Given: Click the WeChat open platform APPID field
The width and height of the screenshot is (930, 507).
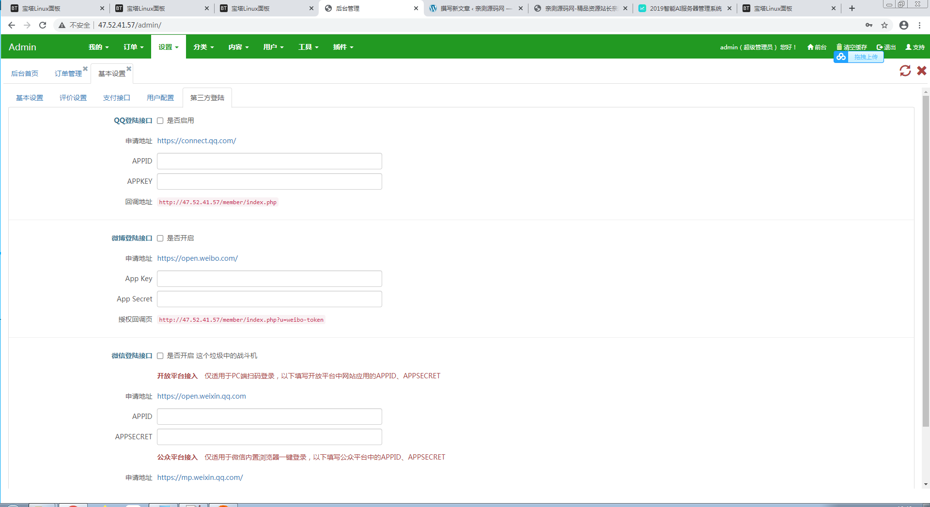Looking at the screenshot, I should click(269, 417).
